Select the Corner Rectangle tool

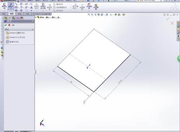(x=16, y=7)
